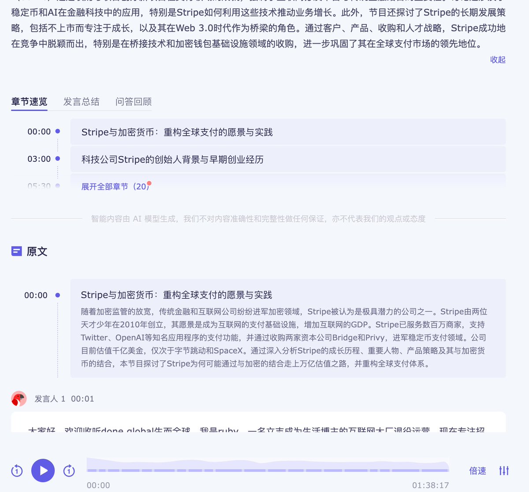Image resolution: width=529 pixels, height=492 pixels.
Task: Click the play button in the audio player
Action: [x=43, y=470]
